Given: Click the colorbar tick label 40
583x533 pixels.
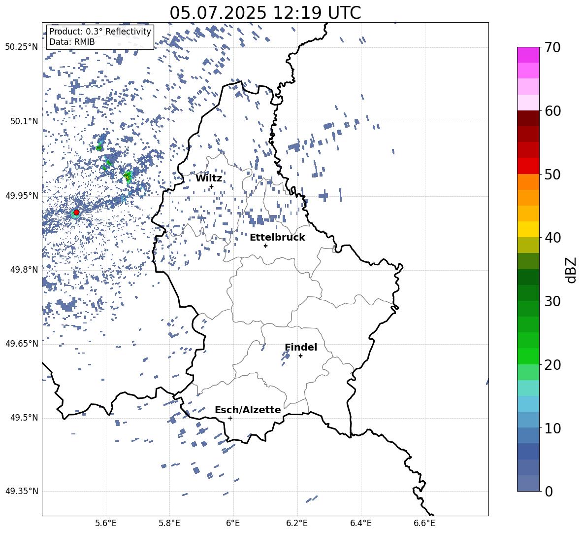Looking at the screenshot, I should coord(553,238).
